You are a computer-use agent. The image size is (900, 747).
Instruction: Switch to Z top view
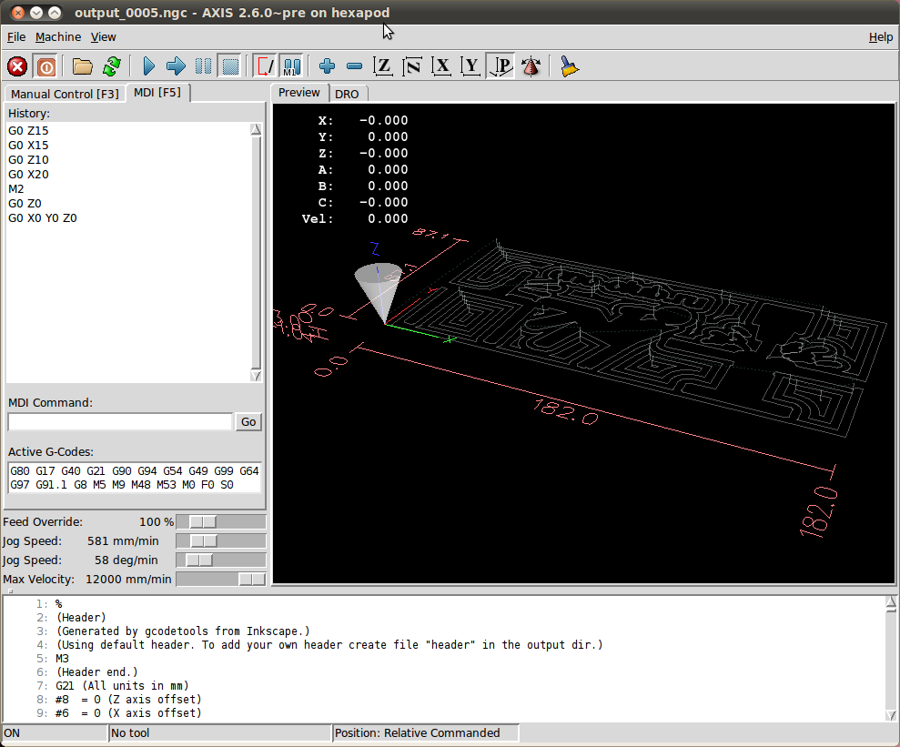pyautogui.click(x=384, y=66)
